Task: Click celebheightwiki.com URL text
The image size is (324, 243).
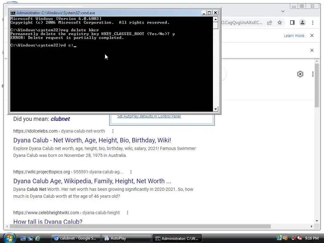Action: coord(46,213)
